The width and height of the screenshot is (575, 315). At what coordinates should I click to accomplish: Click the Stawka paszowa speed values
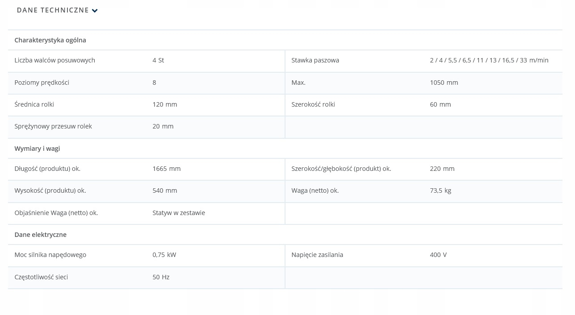click(489, 60)
